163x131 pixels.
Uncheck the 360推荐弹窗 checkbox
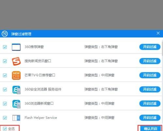click(5, 47)
